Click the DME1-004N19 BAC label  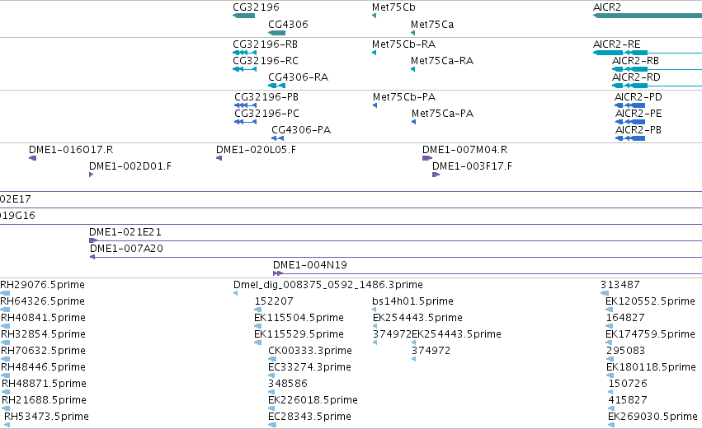(x=310, y=264)
